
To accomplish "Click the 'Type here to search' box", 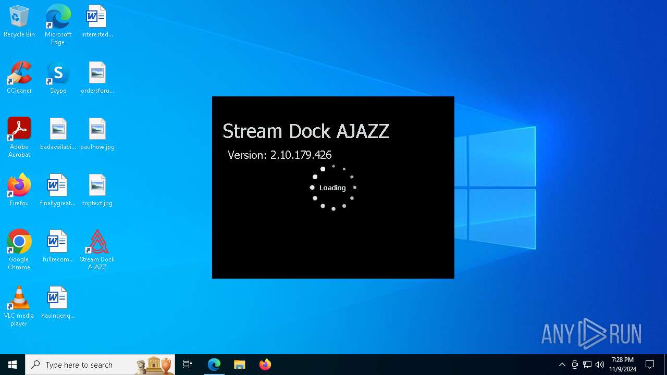I will coord(101,365).
